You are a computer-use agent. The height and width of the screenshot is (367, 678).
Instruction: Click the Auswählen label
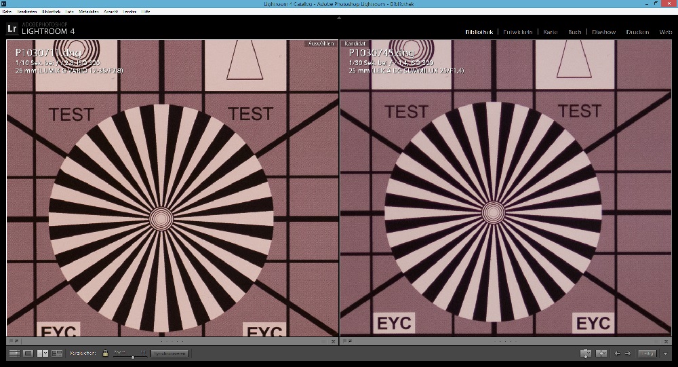[x=321, y=43]
